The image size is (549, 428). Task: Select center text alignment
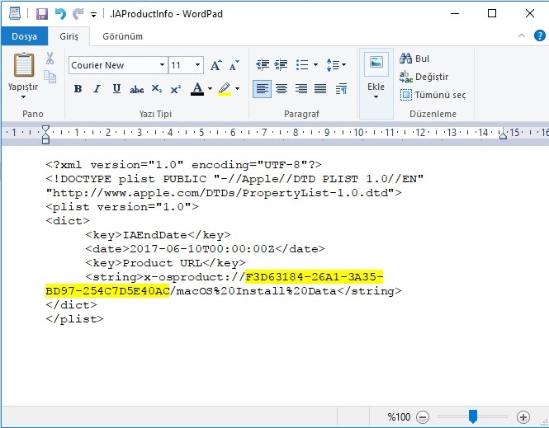[x=282, y=89]
